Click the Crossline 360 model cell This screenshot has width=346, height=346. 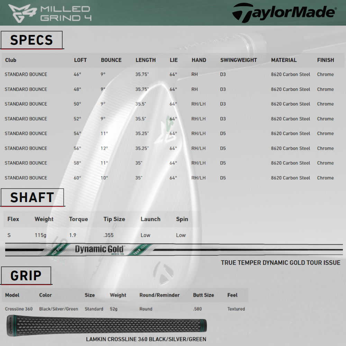[x=19, y=309]
